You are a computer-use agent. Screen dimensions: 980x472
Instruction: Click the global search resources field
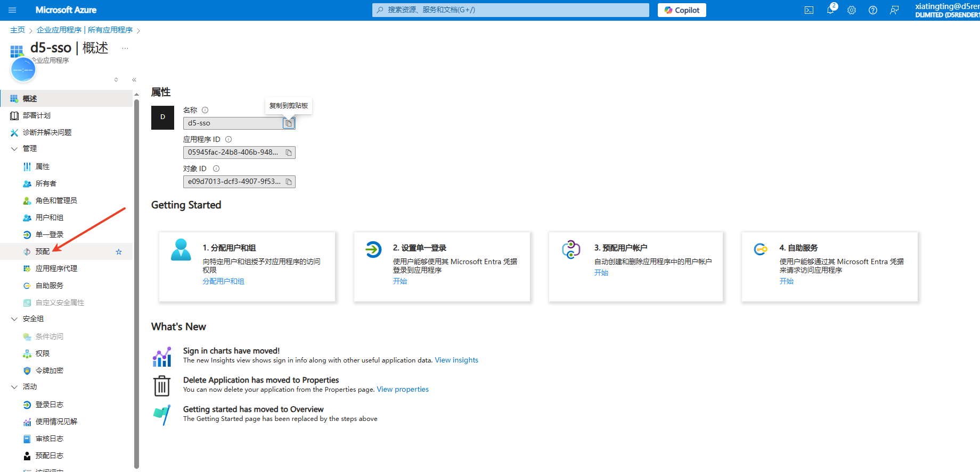click(510, 10)
